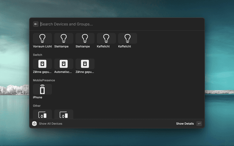The width and height of the screenshot is (234, 146).
Task: Click the Show All Devices label
Action: [50, 124]
